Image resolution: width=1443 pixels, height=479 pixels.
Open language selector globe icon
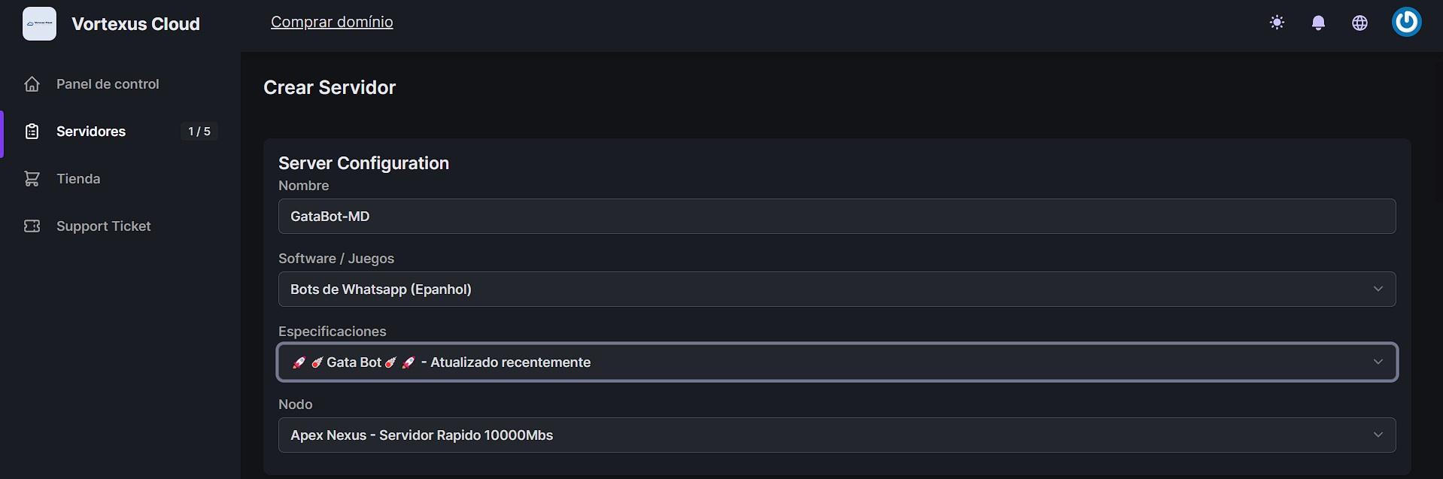[1359, 23]
